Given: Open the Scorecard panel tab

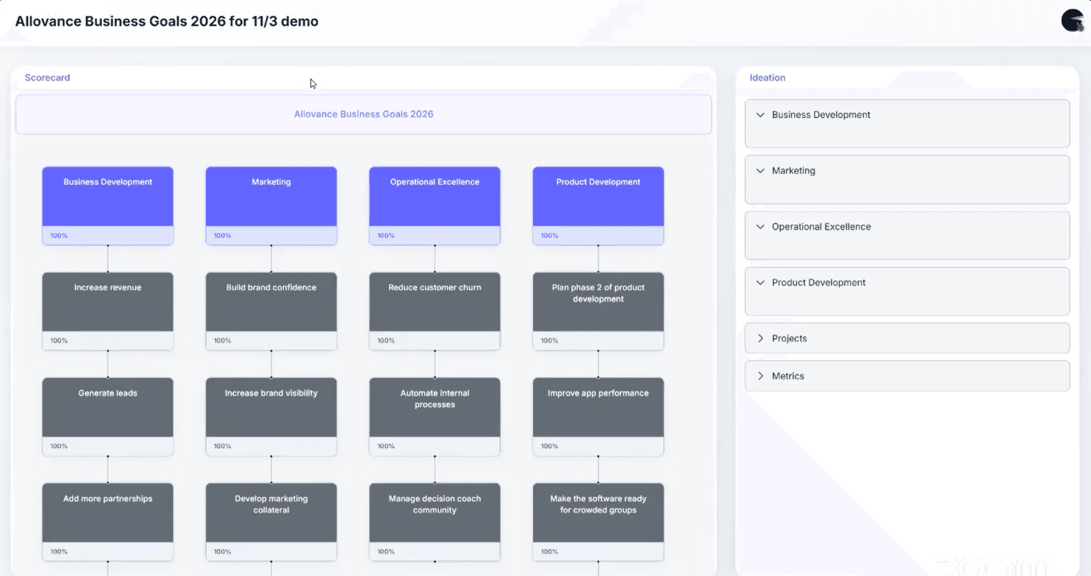Looking at the screenshot, I should [47, 77].
